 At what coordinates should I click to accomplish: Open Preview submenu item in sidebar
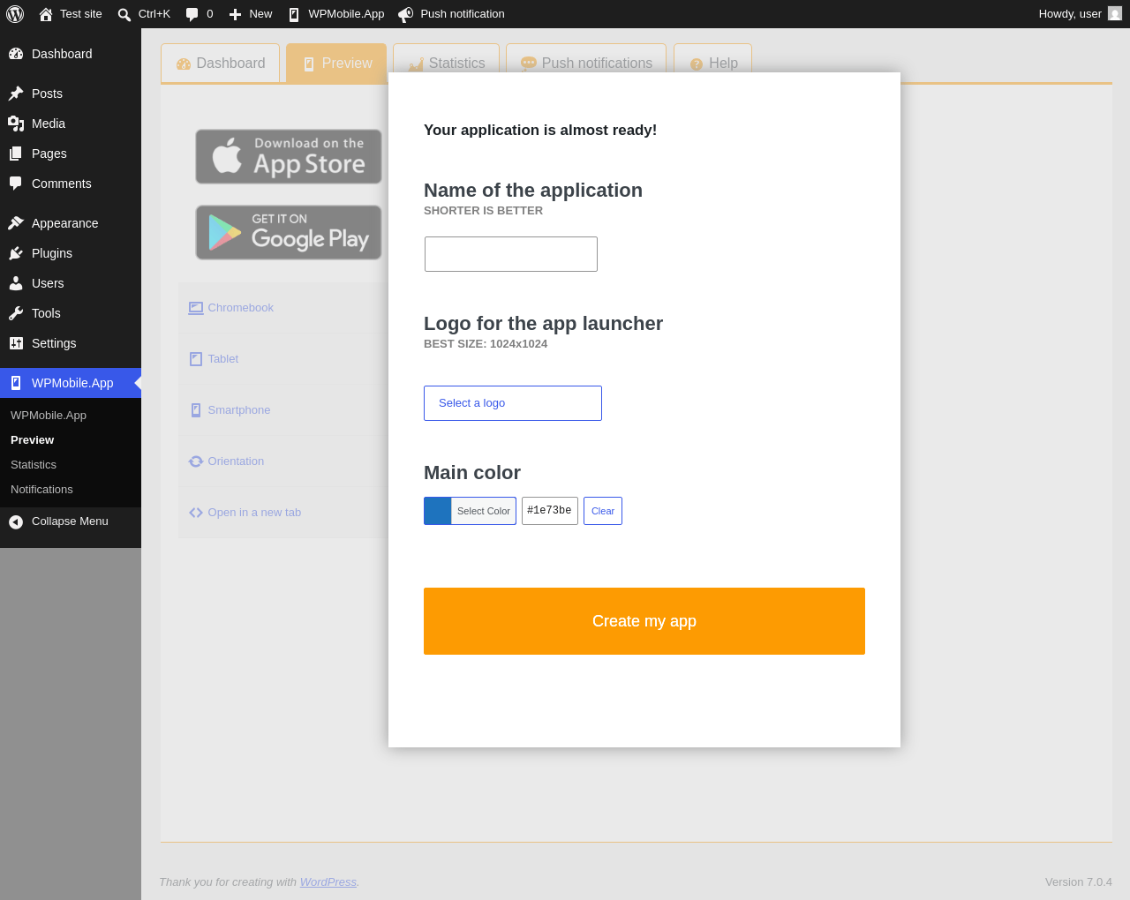[x=32, y=440]
